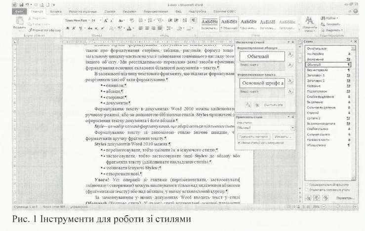Click the Clear Formatting icon
The height and width of the screenshot is (231, 365).
tap(132, 21)
